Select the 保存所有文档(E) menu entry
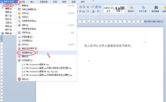166x102 pixels. [x=47, y=29]
